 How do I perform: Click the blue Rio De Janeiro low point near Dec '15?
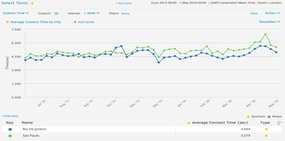point(159,62)
